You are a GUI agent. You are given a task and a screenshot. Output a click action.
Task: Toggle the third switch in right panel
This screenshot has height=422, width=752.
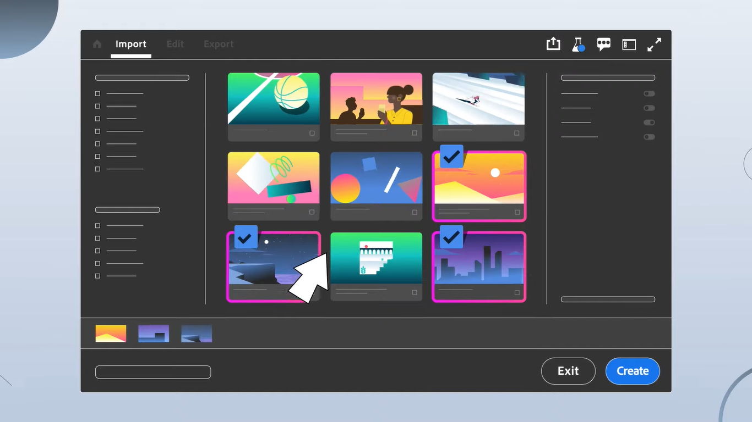point(649,123)
